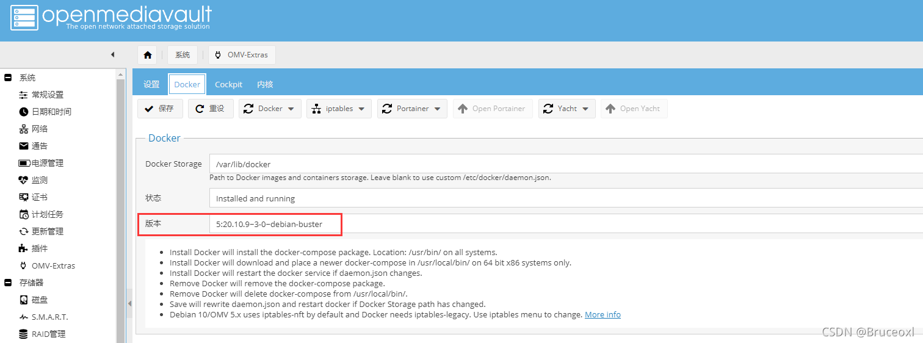Click the OMV-Extras breadcrumb button
Screen dimensions: 923x343
coord(242,55)
